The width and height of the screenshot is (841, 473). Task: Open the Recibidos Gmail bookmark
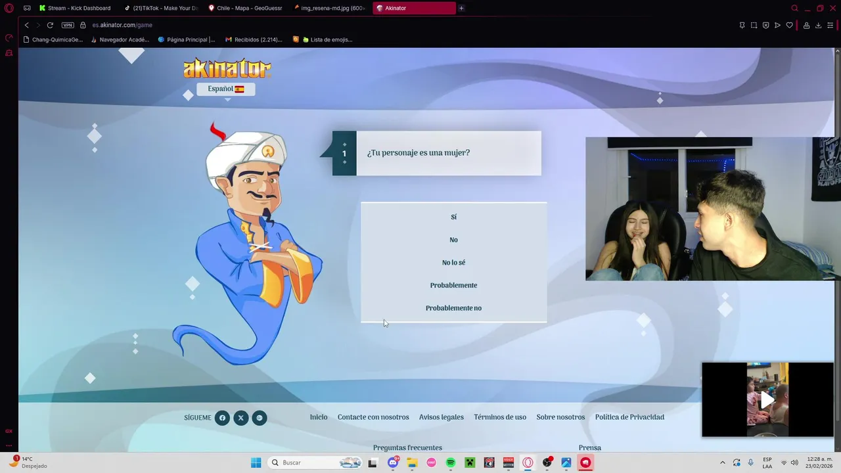(254, 39)
